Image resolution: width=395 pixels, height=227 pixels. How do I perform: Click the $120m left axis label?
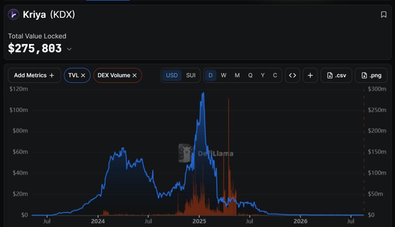coord(19,89)
